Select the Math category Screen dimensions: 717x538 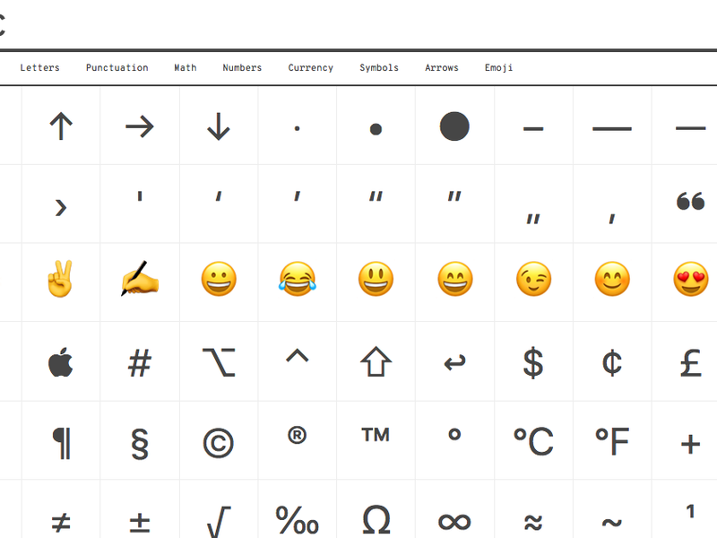[x=186, y=68]
